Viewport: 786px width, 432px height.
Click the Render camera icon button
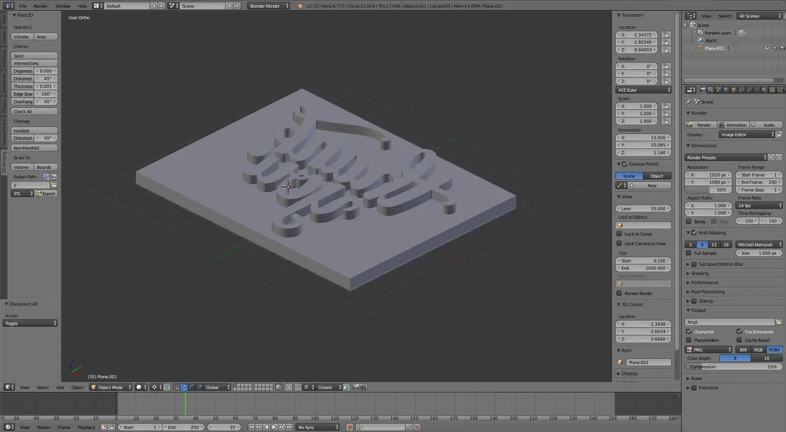pos(700,125)
